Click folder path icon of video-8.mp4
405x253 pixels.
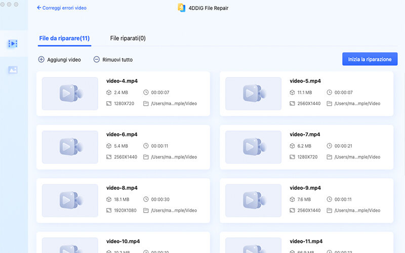coord(146,210)
